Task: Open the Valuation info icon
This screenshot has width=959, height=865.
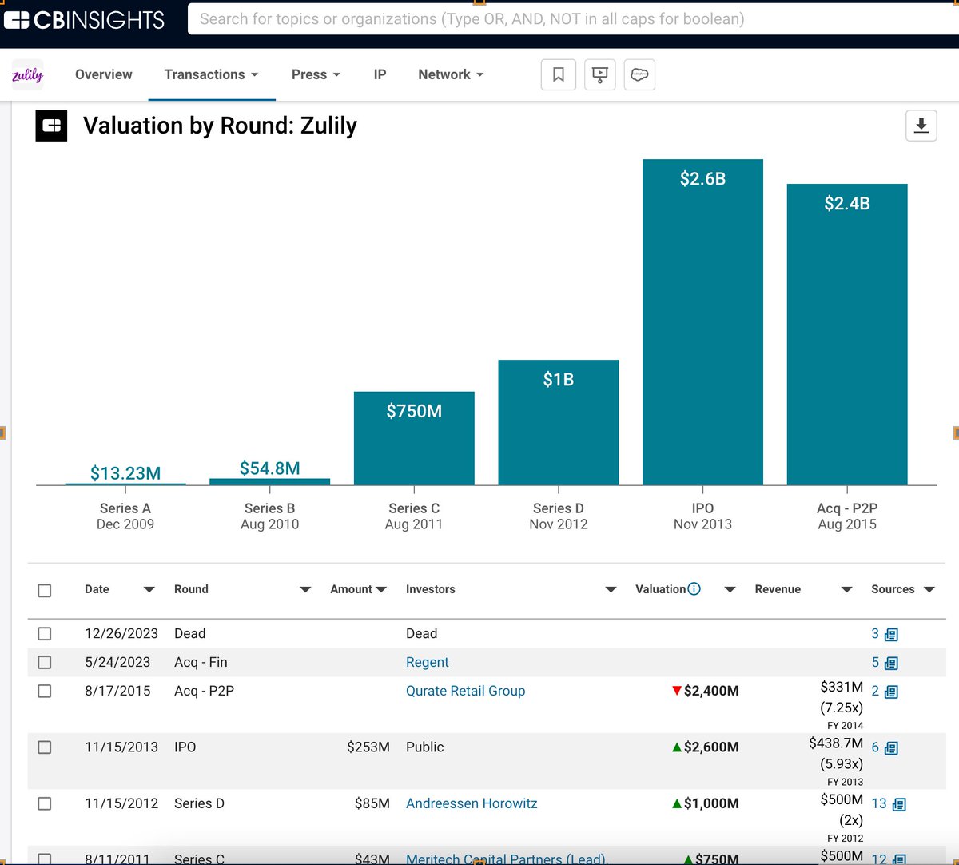Action: 694,589
